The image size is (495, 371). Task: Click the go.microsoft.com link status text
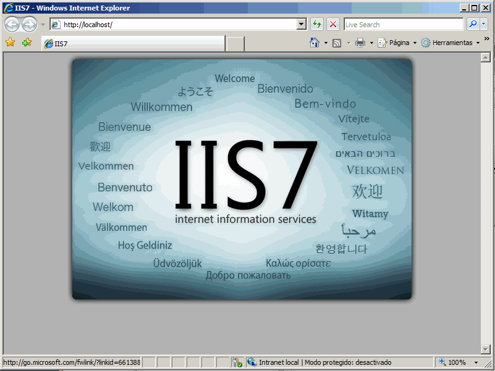(x=72, y=362)
